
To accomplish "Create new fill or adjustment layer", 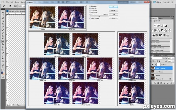I will (x=161, y=83).
